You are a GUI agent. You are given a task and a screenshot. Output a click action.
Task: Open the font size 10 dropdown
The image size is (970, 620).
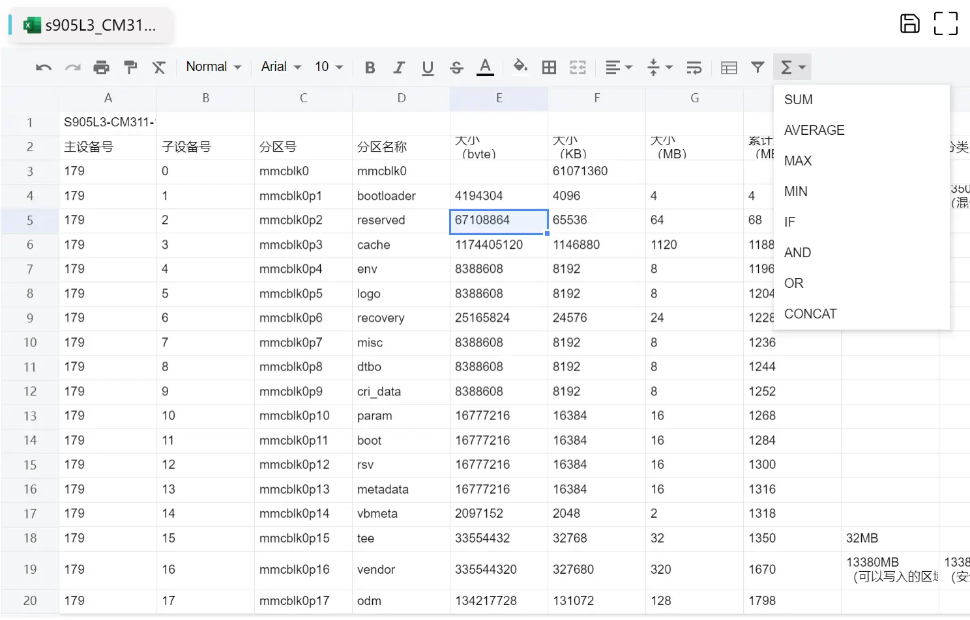[x=329, y=67]
